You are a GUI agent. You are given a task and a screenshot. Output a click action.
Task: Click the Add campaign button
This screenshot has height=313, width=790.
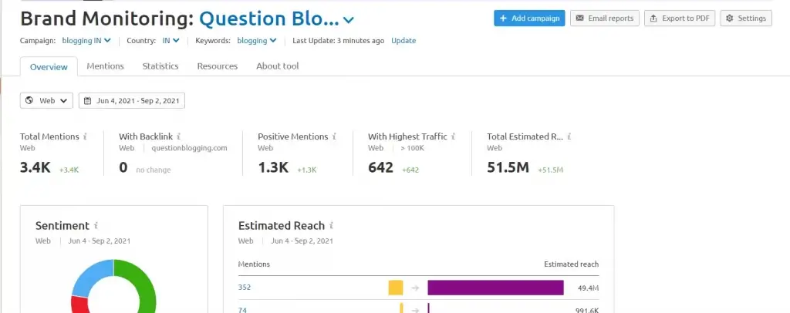[x=529, y=18]
